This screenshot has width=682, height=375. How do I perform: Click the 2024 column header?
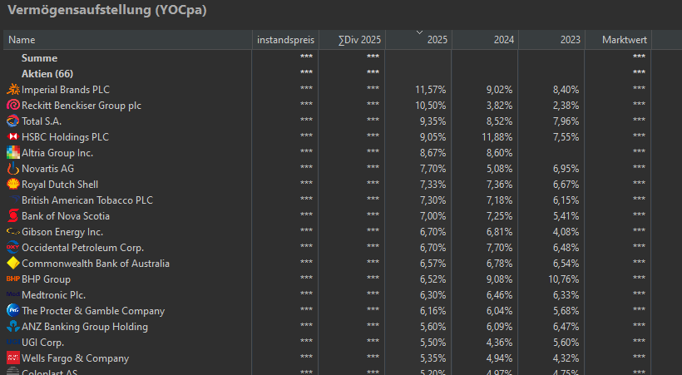[x=503, y=40]
